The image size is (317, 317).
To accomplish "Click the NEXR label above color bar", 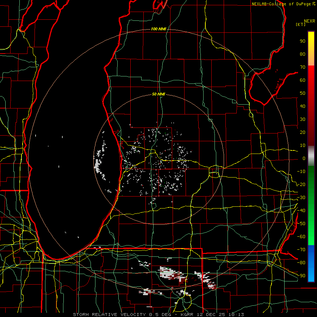I will coord(310,21).
